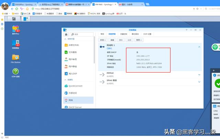Switch to Network Interface tab
The image size is (220, 139).
(112, 34)
